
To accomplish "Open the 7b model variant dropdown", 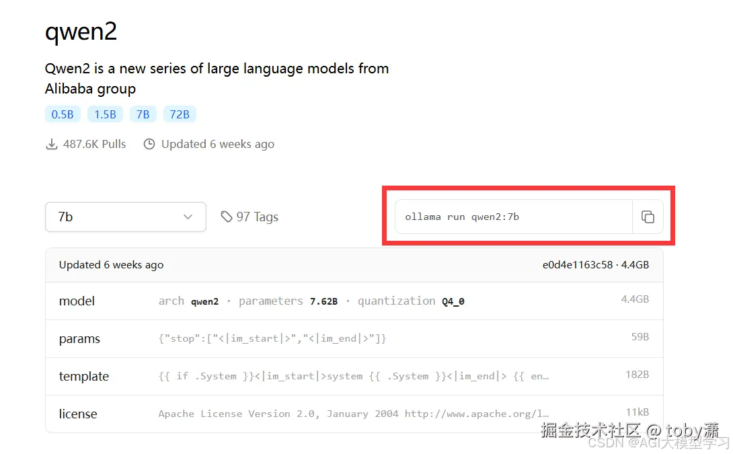I will click(x=126, y=217).
